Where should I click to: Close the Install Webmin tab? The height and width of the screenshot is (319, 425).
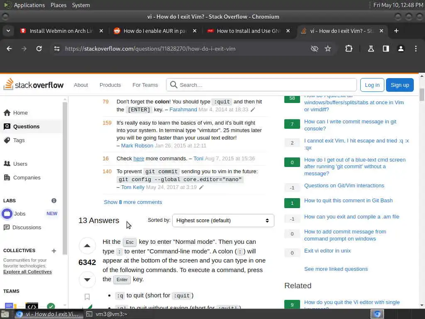[x=101, y=31]
